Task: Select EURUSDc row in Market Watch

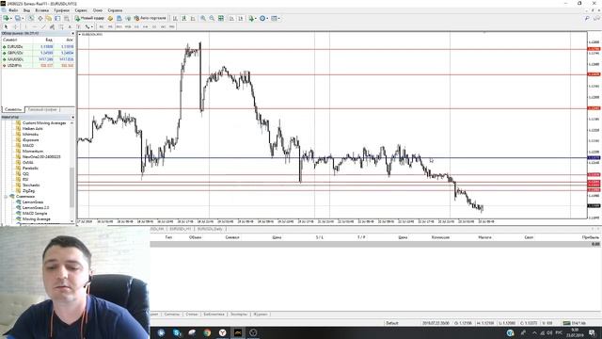Action: click(x=38, y=46)
